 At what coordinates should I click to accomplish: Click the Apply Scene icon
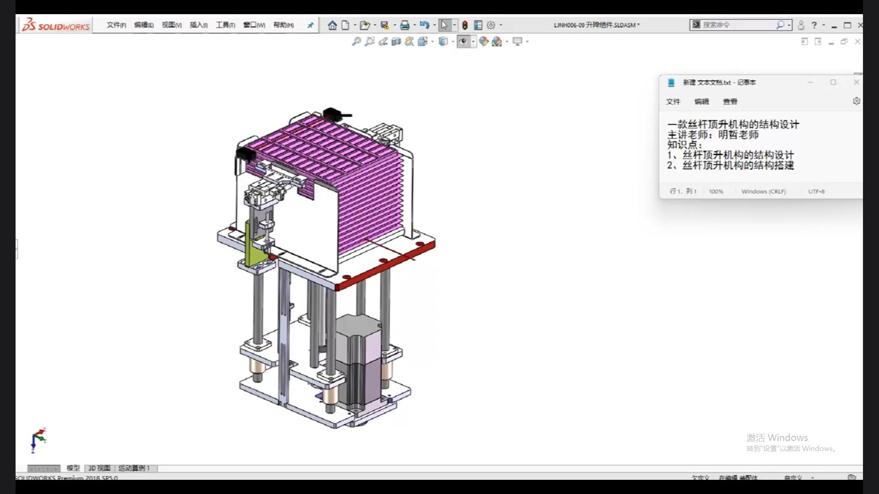[x=497, y=42]
